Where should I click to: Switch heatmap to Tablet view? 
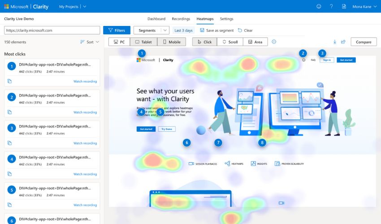143,42
